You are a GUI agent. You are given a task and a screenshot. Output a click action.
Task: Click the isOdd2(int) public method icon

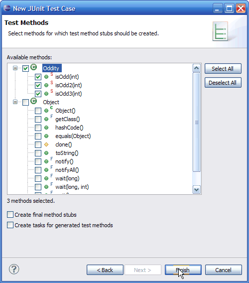[46, 85]
